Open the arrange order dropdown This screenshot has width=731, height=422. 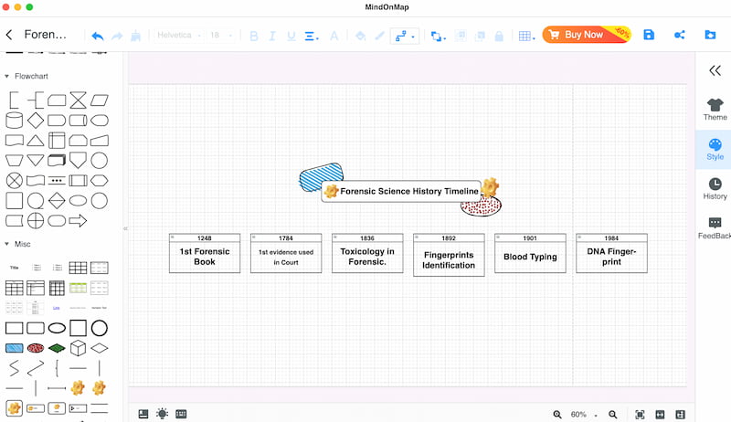point(438,36)
